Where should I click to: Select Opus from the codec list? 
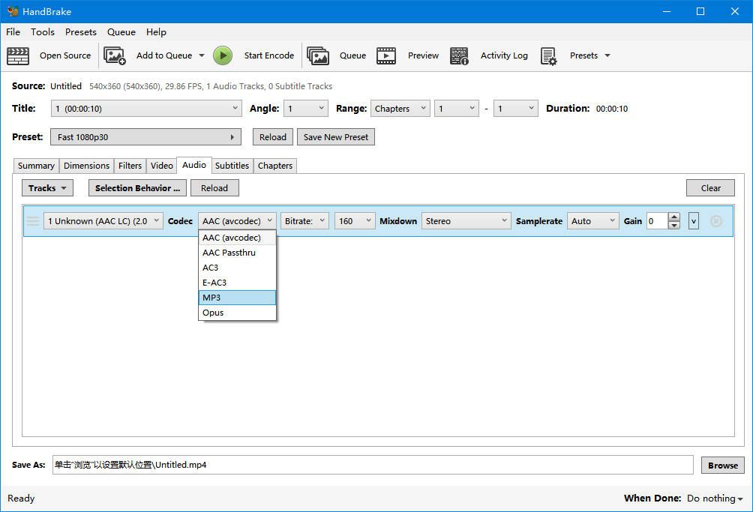coord(237,313)
